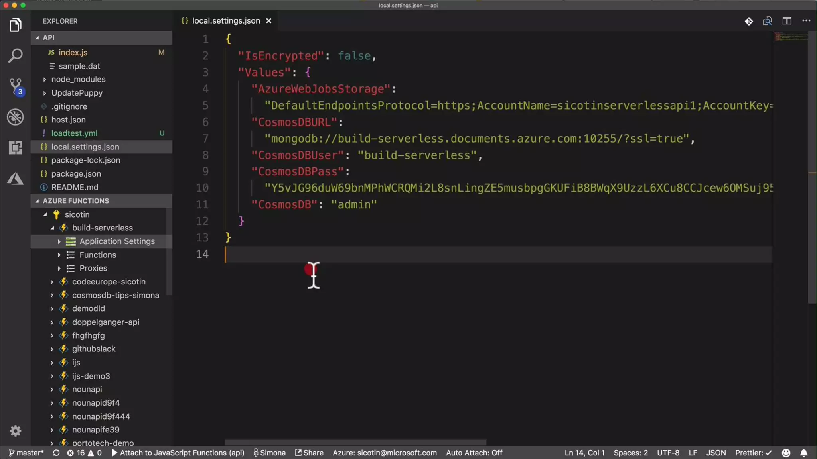Open Source Control view with 3 changes
817x459 pixels.
[15, 86]
